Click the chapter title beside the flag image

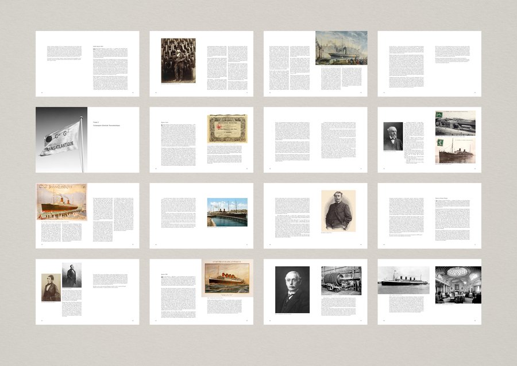tap(106, 124)
